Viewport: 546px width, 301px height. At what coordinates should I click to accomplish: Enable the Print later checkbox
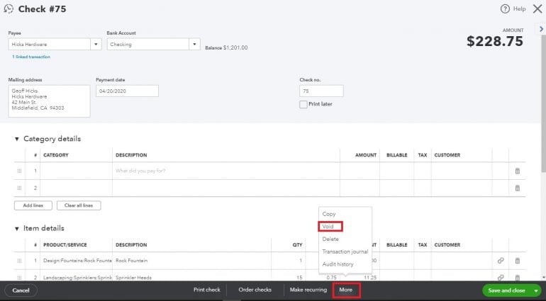pos(303,104)
